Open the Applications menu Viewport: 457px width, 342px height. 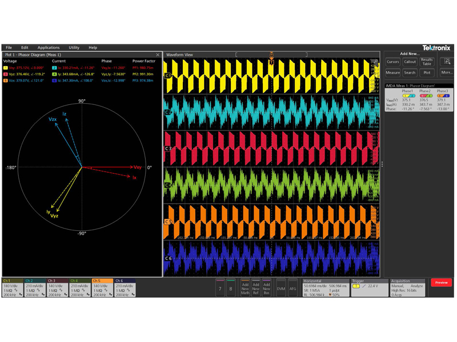49,48
